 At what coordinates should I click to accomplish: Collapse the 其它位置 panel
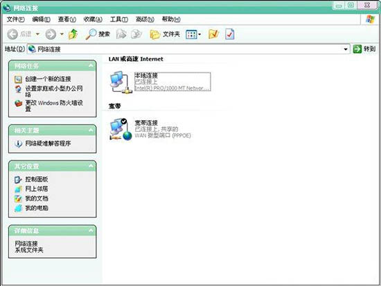(91, 166)
